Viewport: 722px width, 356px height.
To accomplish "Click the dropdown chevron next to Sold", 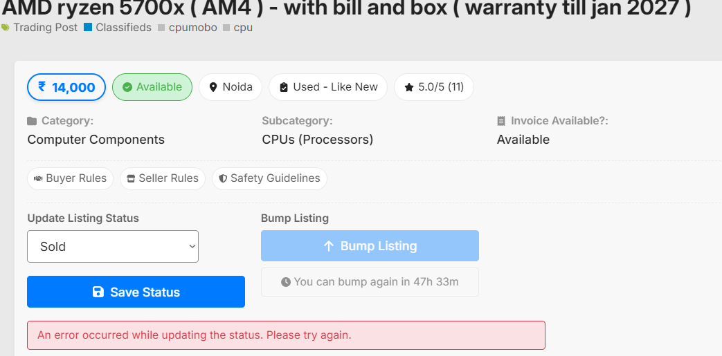I will coord(192,246).
